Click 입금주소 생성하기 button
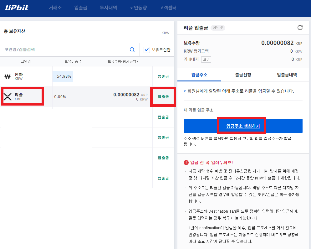This screenshot has height=249, width=311. (x=243, y=126)
